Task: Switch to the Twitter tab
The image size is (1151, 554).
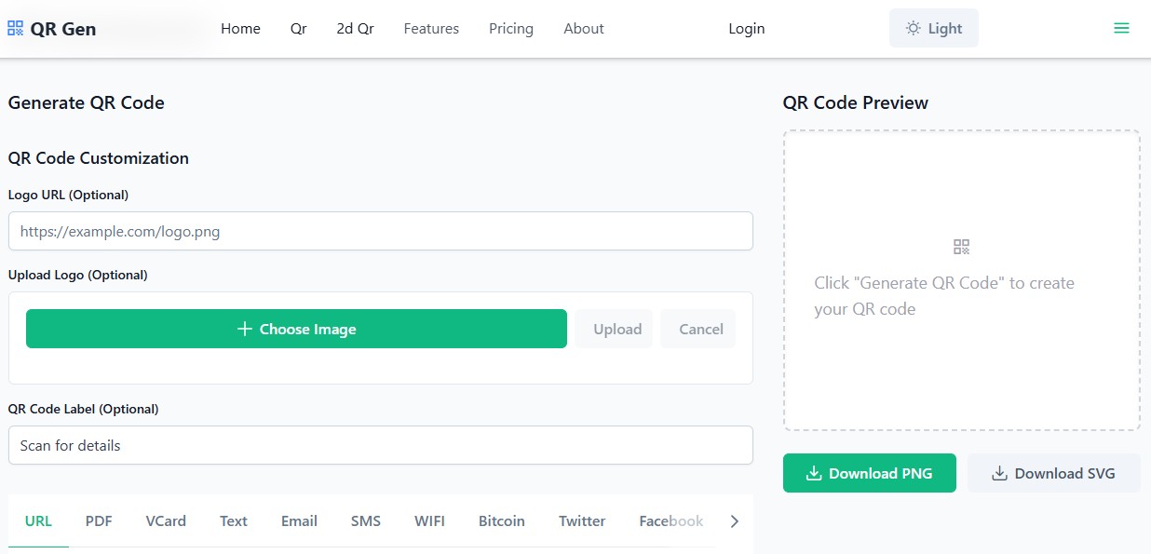Action: tap(581, 520)
